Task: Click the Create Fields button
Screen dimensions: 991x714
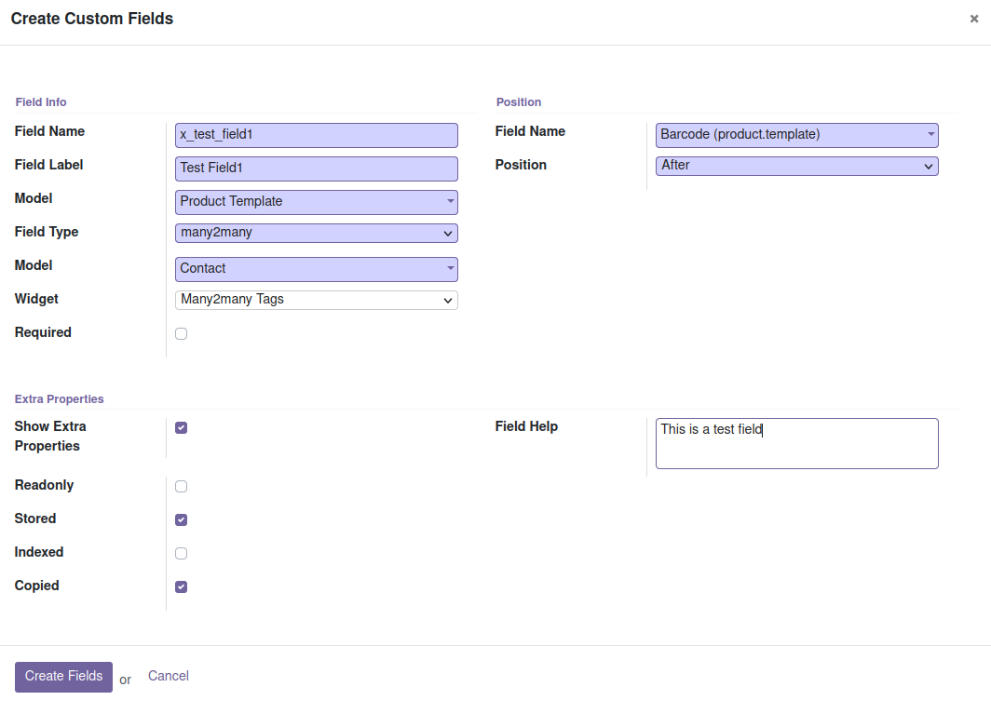Action: [63, 677]
